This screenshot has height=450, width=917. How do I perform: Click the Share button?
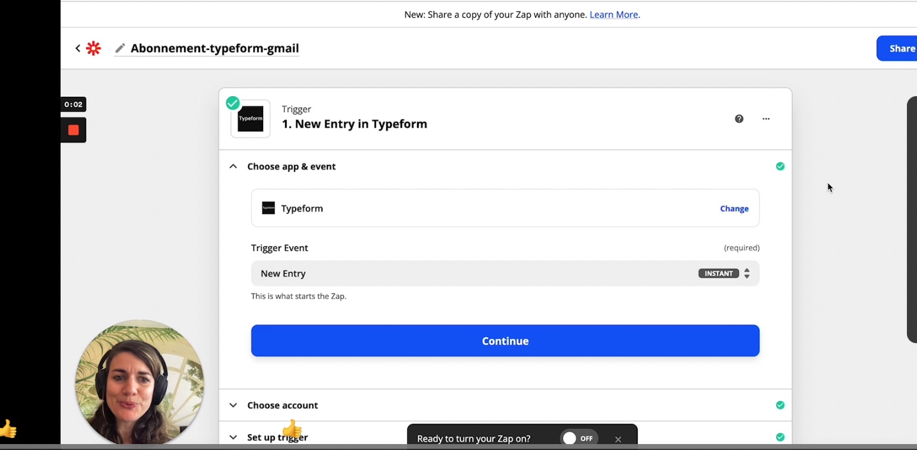pos(900,49)
